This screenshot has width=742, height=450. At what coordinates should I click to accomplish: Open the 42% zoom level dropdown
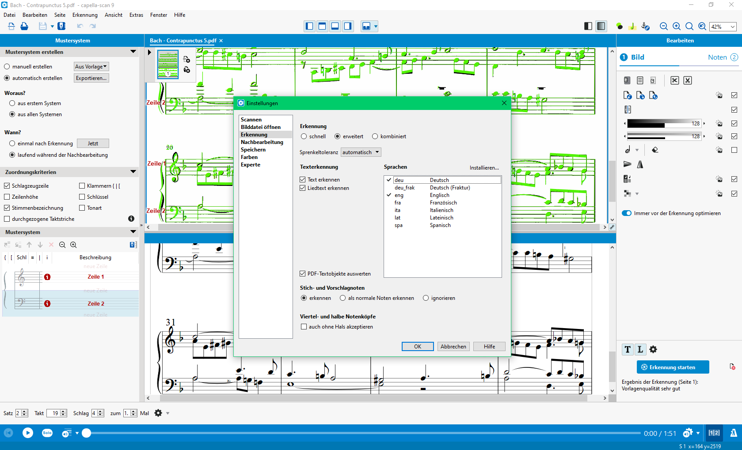click(x=732, y=27)
